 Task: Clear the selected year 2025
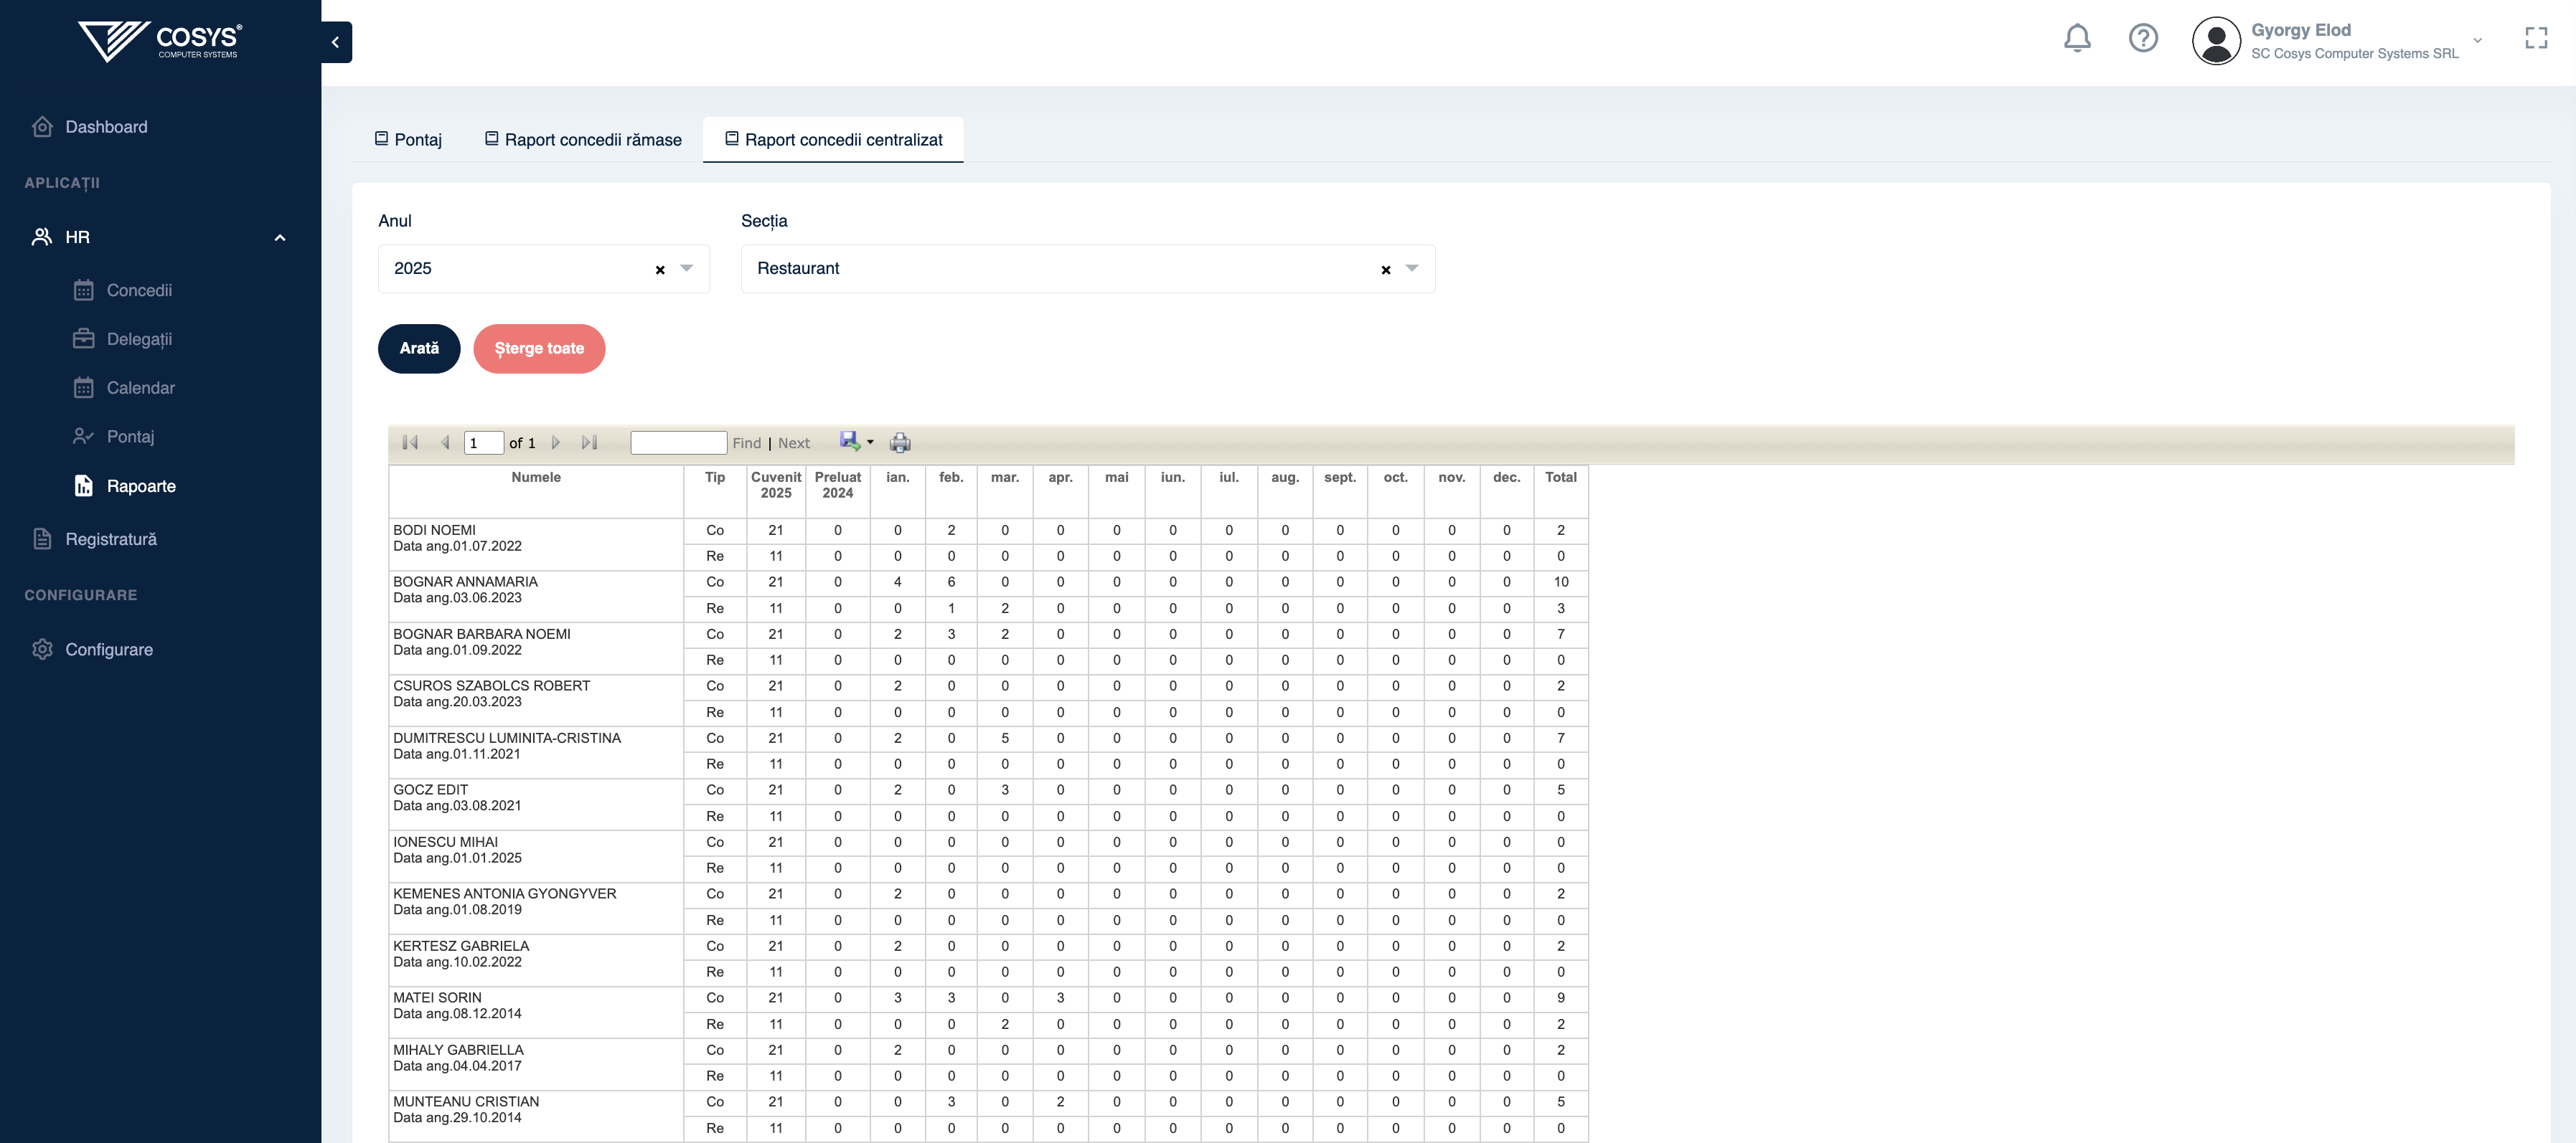click(x=660, y=270)
